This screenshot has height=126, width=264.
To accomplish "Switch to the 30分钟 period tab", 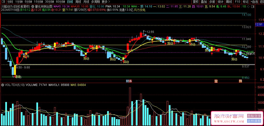I will click(x=49, y=2).
